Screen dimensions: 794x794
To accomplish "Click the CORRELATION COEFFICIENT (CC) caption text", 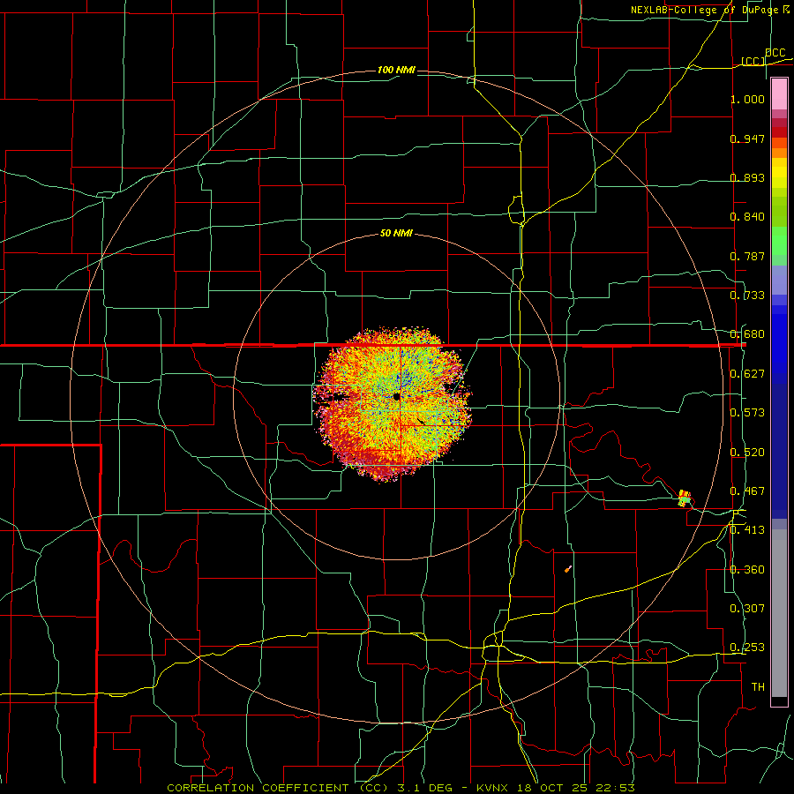I will 278,788.
